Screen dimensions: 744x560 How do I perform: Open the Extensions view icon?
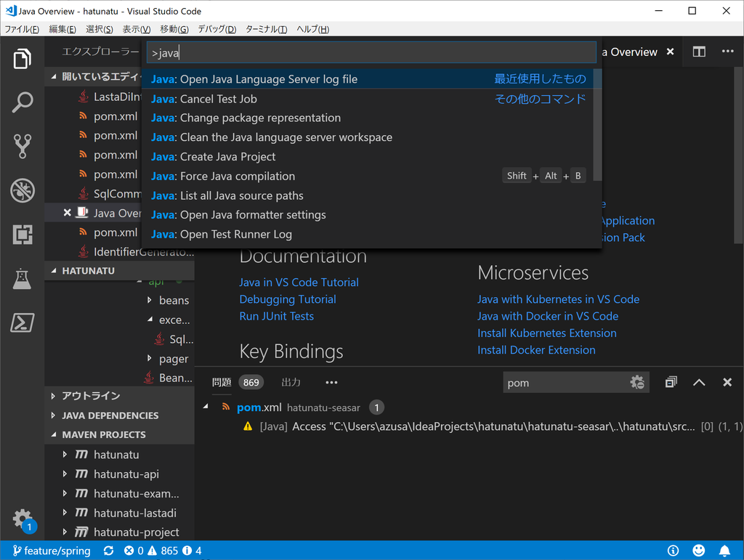[x=23, y=235]
